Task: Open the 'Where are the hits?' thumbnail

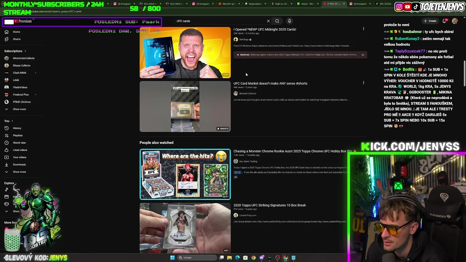Action: 185,174
